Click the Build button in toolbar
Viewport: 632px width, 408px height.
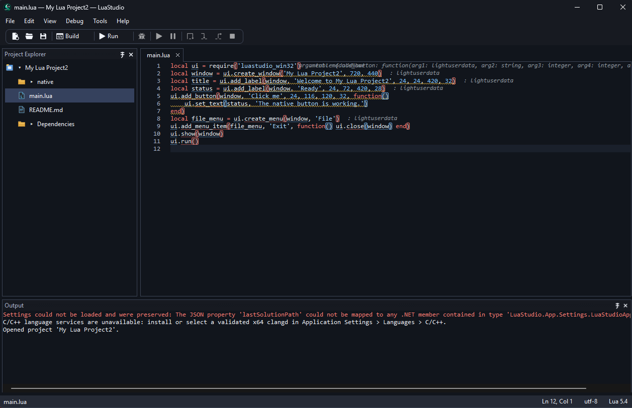67,36
